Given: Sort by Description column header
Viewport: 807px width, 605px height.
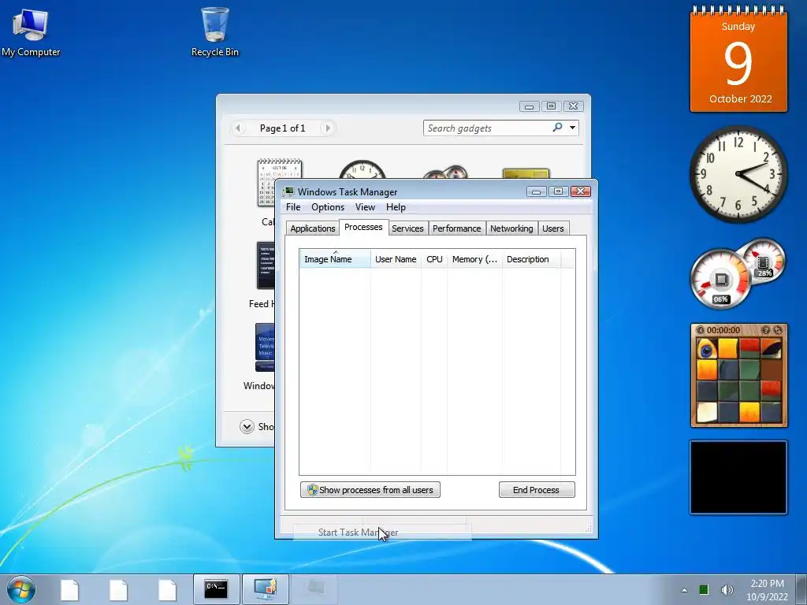Looking at the screenshot, I should coord(532,259).
